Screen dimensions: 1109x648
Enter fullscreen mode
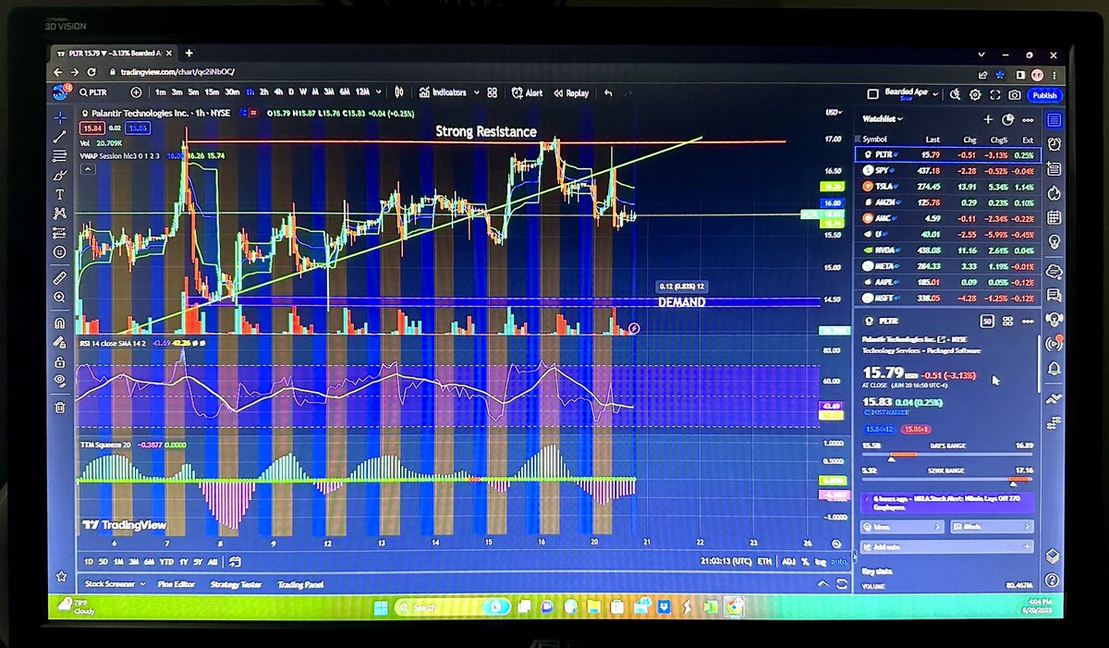tap(995, 94)
